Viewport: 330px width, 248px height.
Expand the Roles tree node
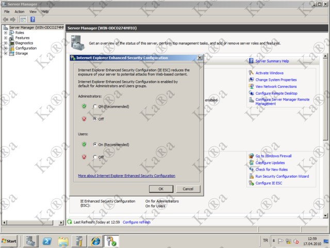[6, 33]
